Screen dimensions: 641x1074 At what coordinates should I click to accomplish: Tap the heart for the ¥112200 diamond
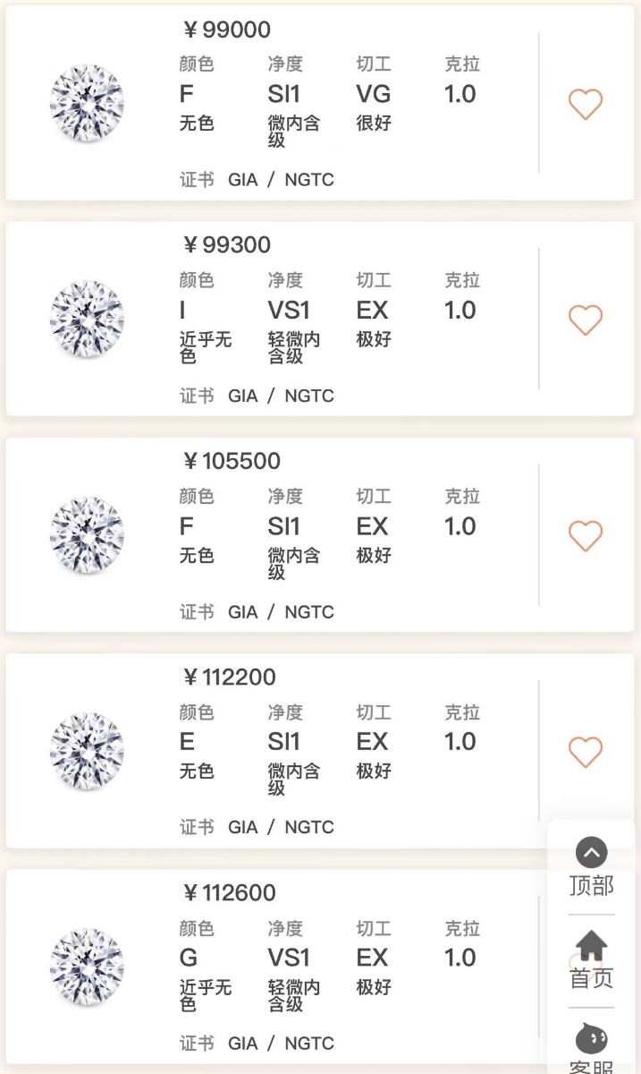click(x=586, y=752)
